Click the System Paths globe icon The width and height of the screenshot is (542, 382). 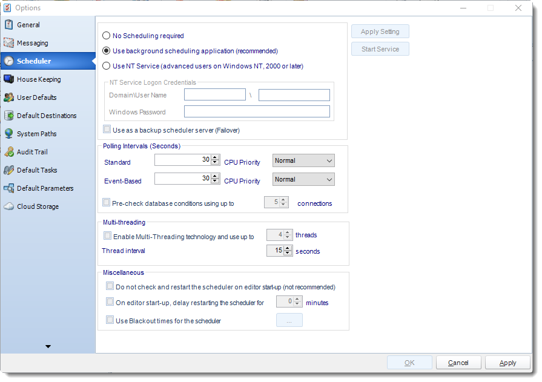tap(8, 134)
